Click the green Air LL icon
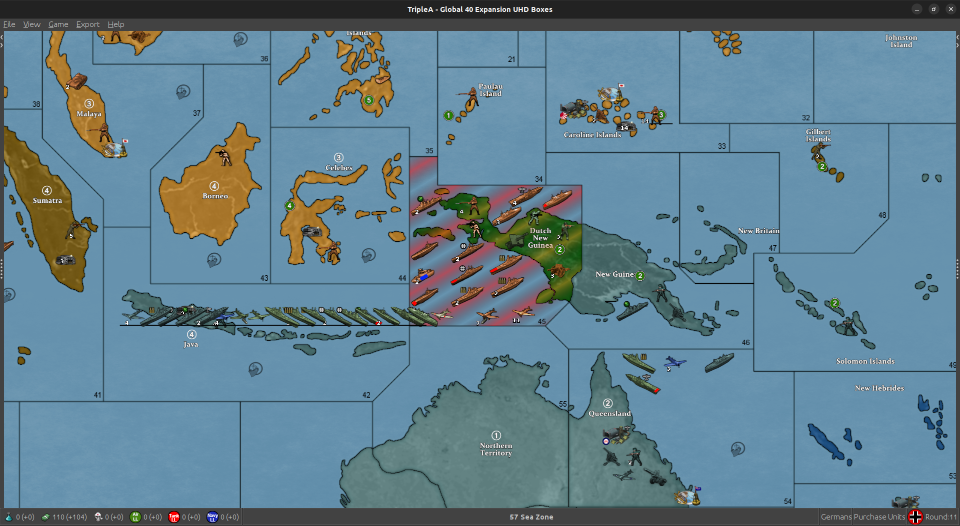Viewport: 960px width, 526px height. tap(135, 517)
